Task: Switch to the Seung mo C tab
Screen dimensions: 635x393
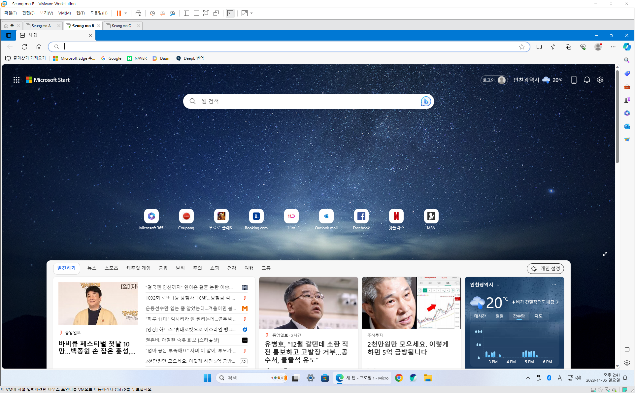Action: pyautogui.click(x=121, y=26)
